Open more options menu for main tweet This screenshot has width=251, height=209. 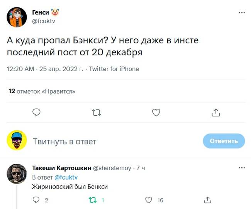[x=242, y=12]
